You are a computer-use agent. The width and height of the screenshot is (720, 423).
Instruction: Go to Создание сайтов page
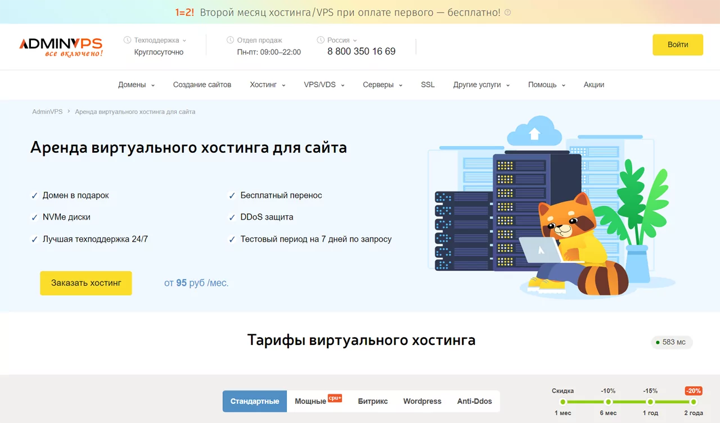point(202,85)
